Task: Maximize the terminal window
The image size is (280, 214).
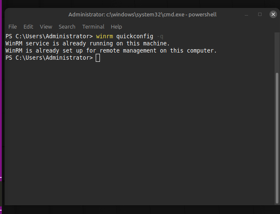Action: (260, 14)
